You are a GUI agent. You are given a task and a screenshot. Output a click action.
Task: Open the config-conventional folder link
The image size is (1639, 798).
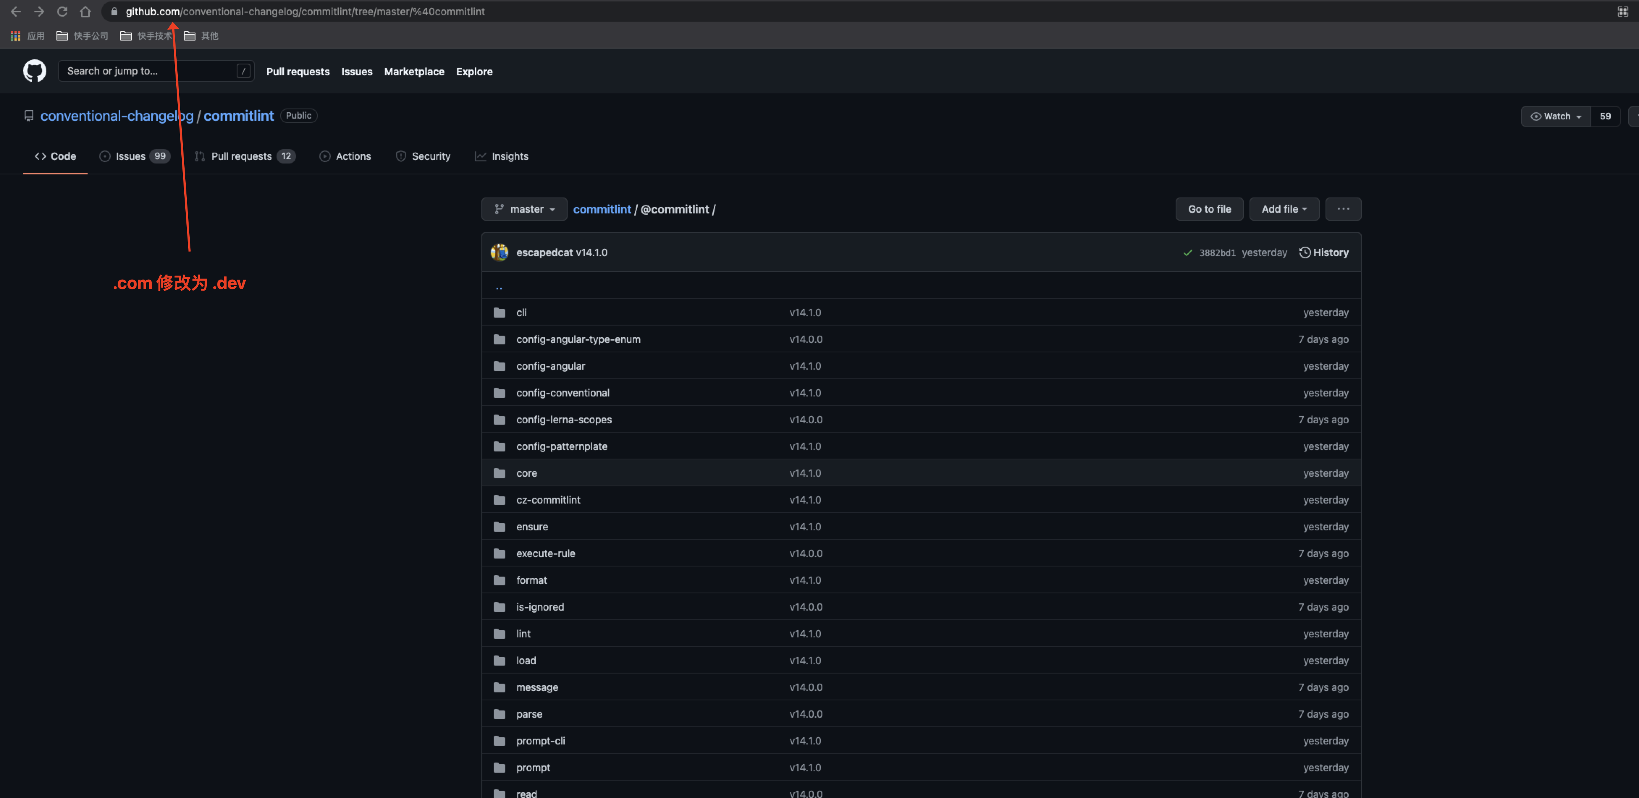(x=563, y=393)
